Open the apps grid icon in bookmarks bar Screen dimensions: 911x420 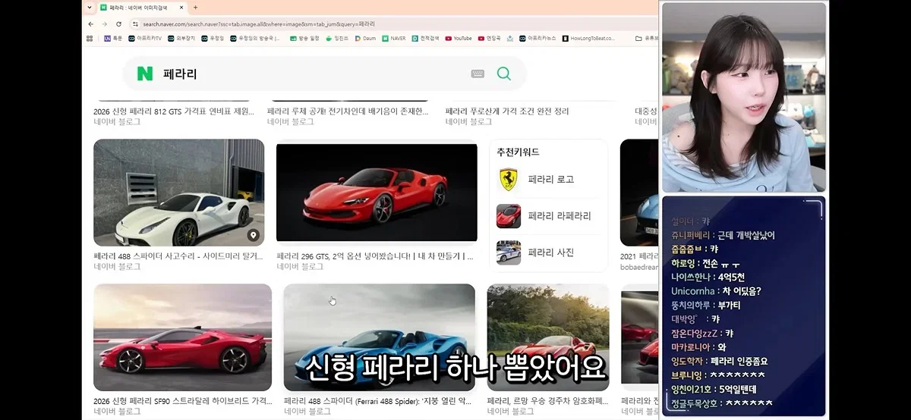(x=90, y=38)
